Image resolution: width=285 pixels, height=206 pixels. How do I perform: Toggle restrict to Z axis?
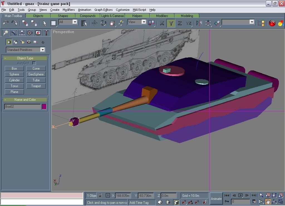tap(180, 23)
